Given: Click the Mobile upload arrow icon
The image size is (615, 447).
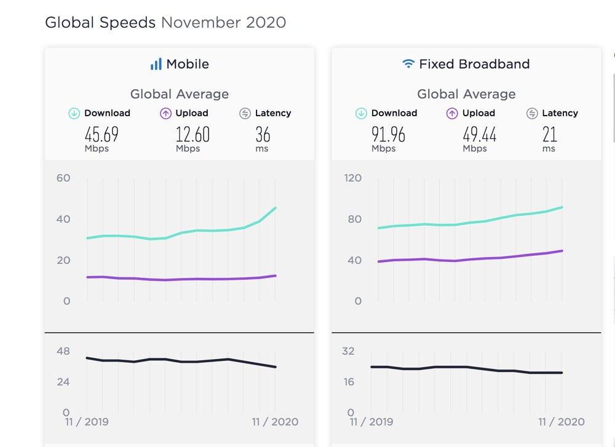Looking at the screenshot, I should pyautogui.click(x=165, y=113).
